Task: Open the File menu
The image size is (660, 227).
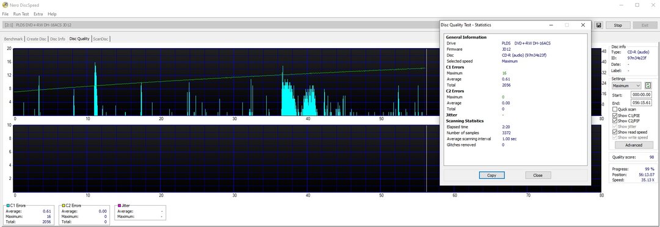Action: tap(5, 14)
